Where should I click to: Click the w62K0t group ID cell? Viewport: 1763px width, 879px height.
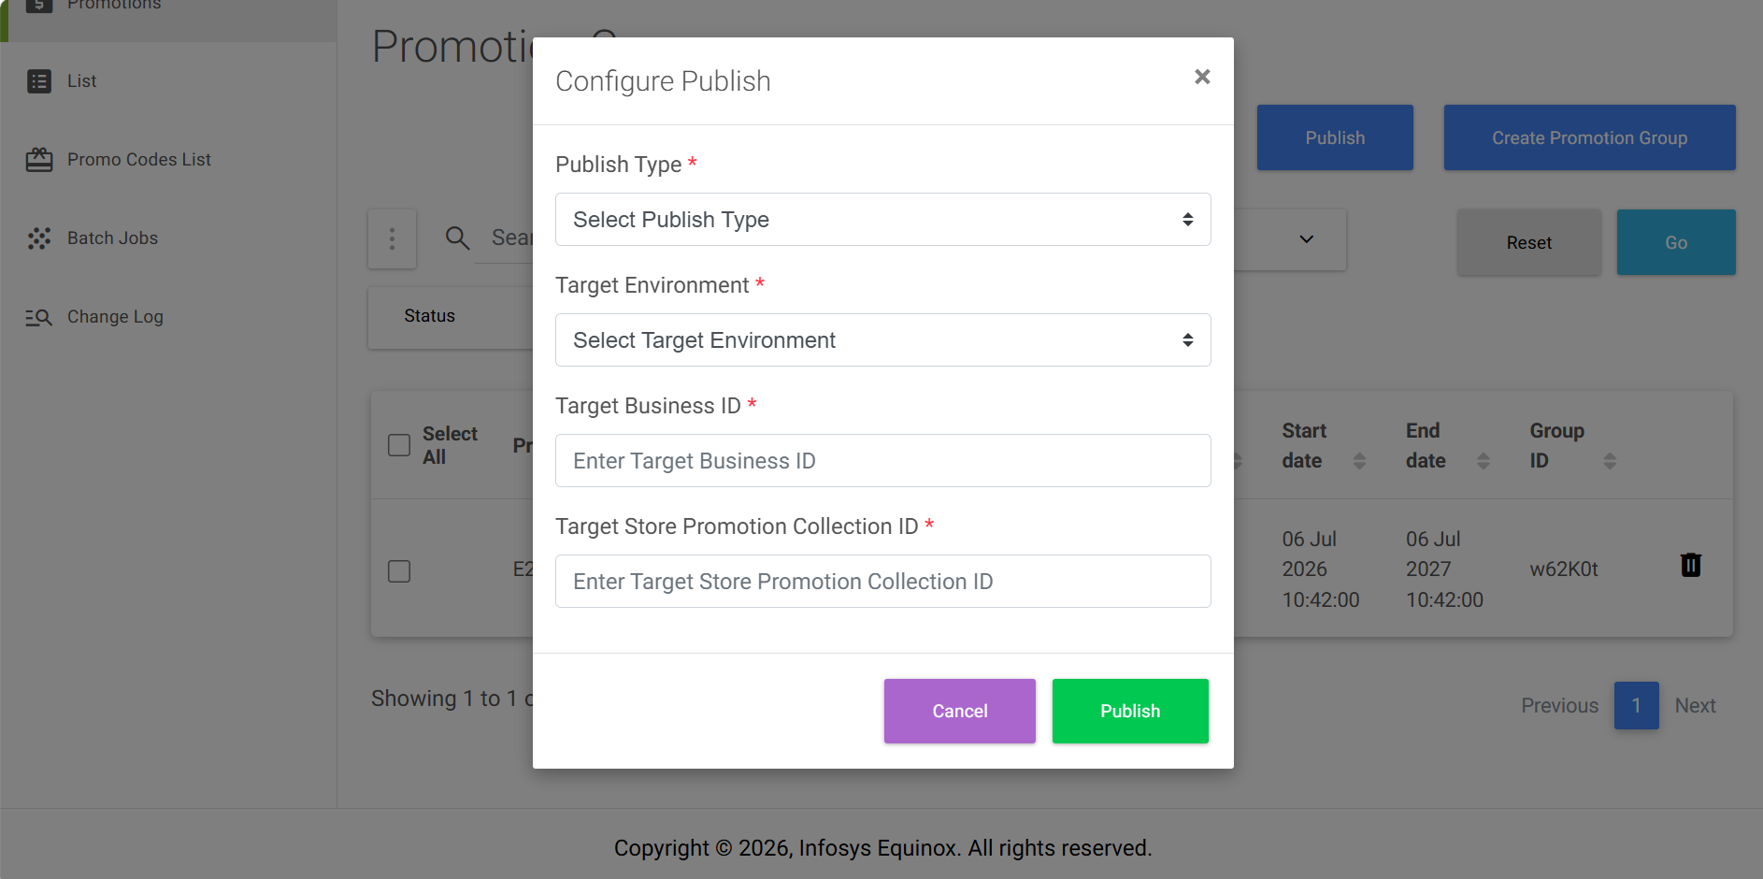(x=1563, y=569)
